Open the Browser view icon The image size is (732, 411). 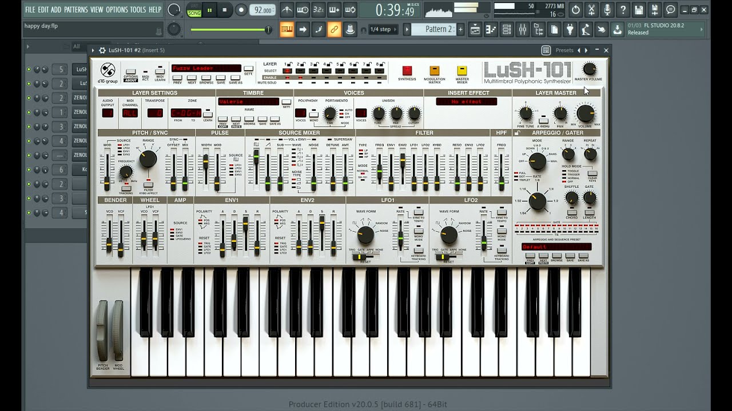point(539,30)
